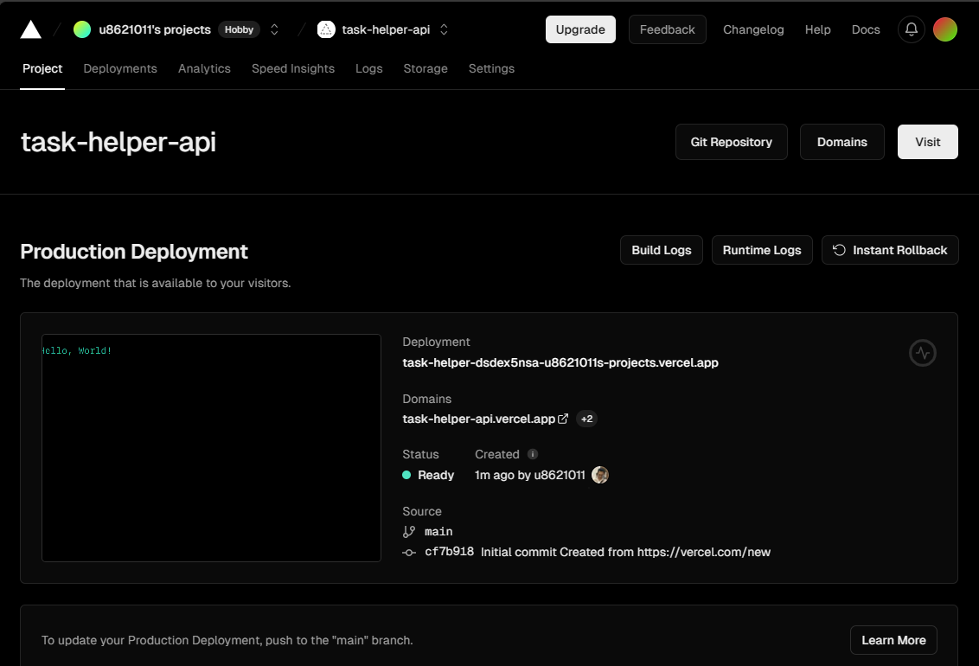Image resolution: width=979 pixels, height=666 pixels.
Task: Click the git branch icon beside main
Action: (408, 531)
